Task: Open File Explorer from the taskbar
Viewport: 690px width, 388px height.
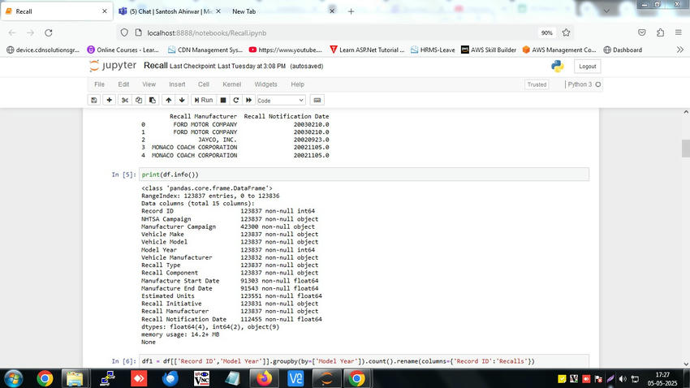Action: [x=75, y=379]
